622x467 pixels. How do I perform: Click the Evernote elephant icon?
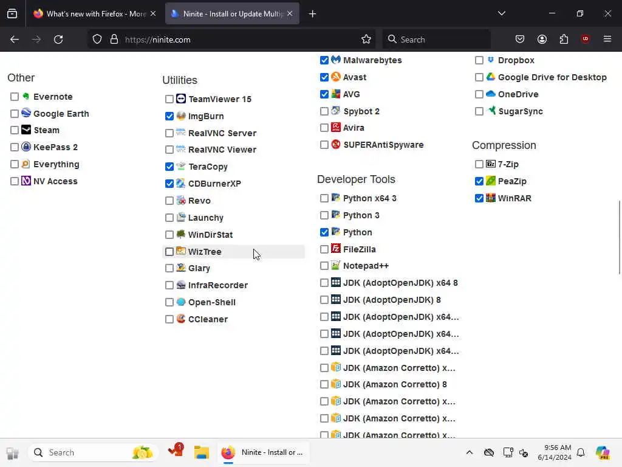(26, 96)
